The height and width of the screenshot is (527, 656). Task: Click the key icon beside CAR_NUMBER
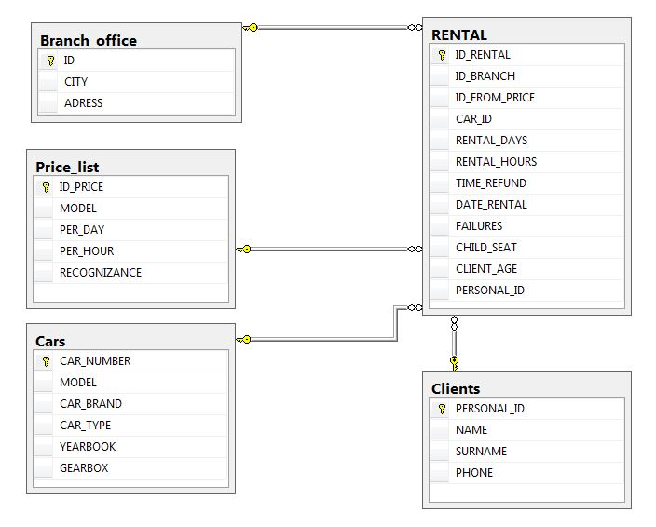pos(46,361)
